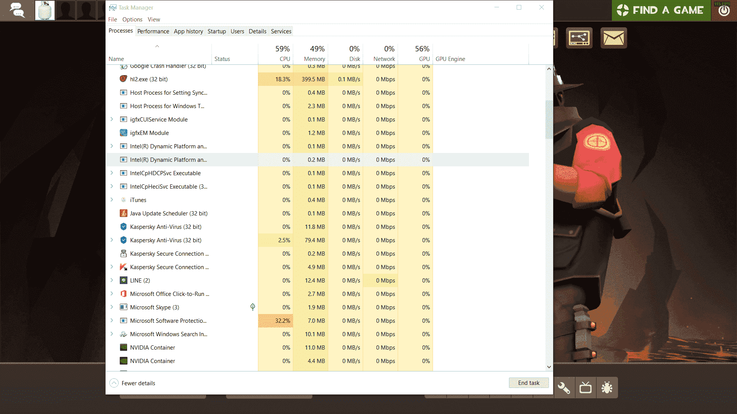The width and height of the screenshot is (737, 414).
Task: Open the game wrench settings icon
Action: pyautogui.click(x=564, y=388)
